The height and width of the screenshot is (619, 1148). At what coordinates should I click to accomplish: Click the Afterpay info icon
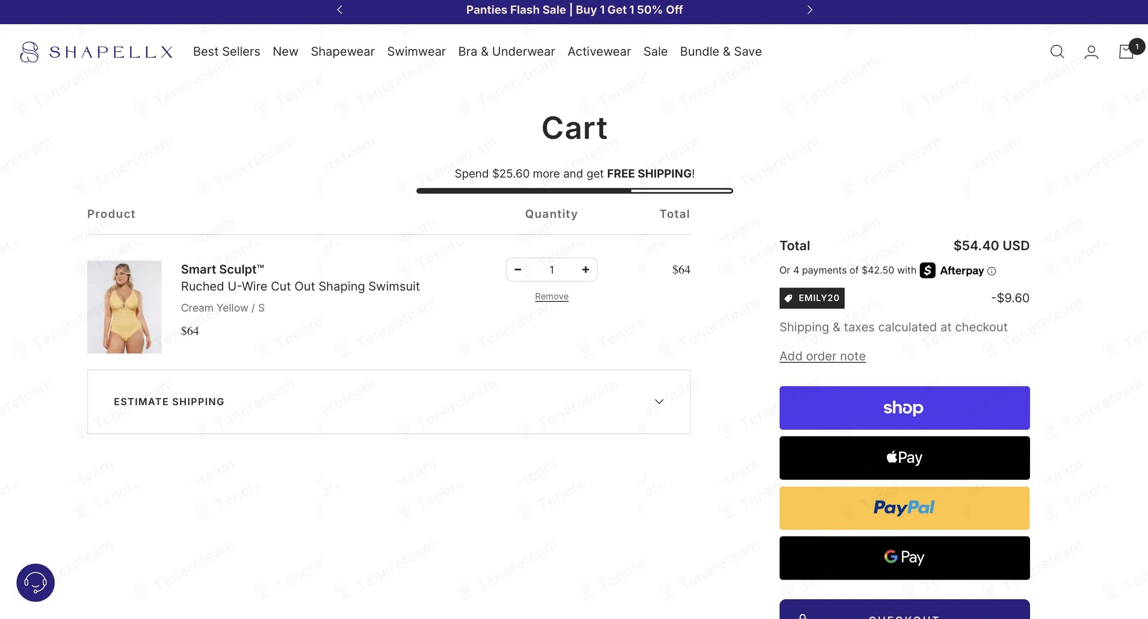pyautogui.click(x=991, y=271)
